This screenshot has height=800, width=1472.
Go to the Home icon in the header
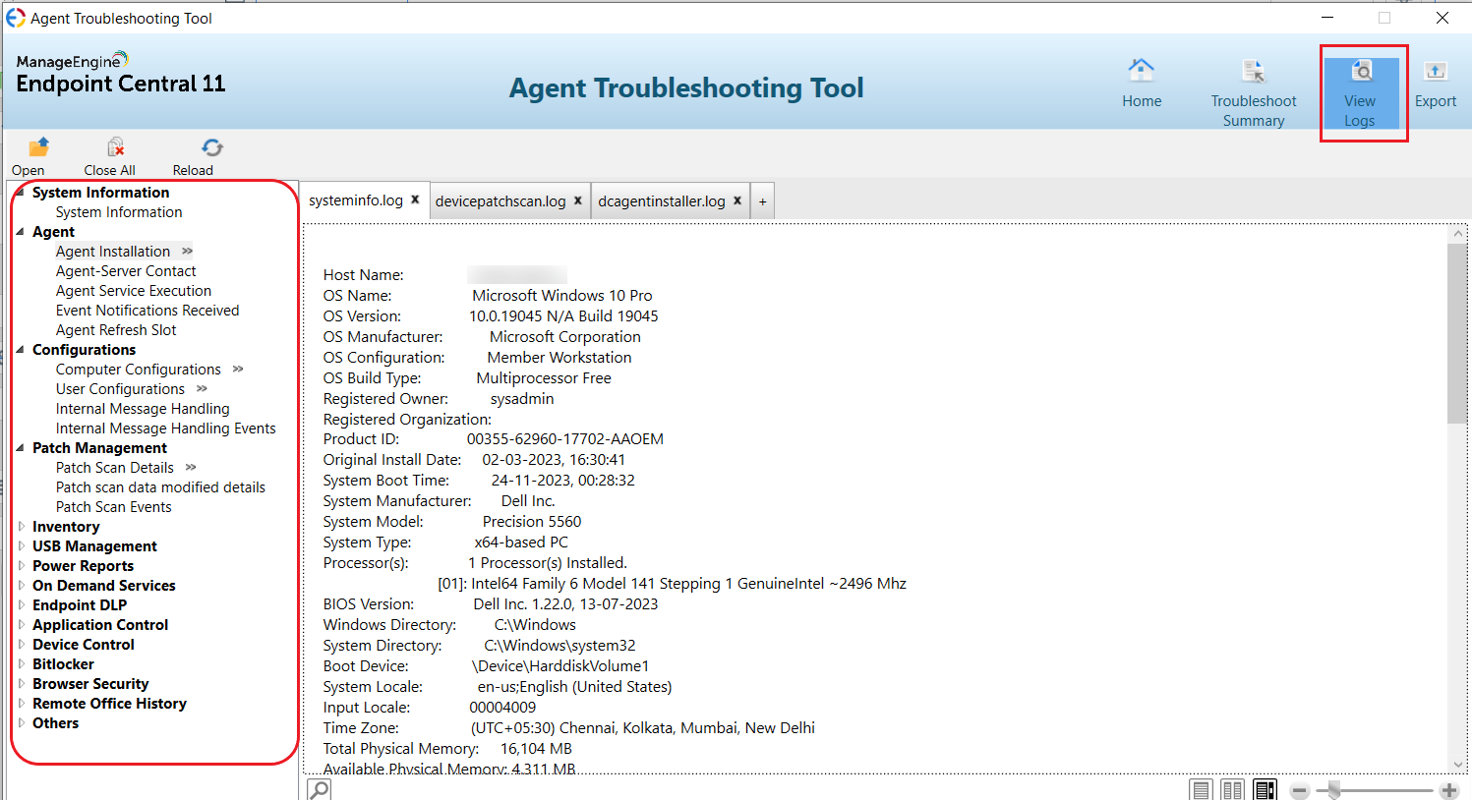point(1141,71)
